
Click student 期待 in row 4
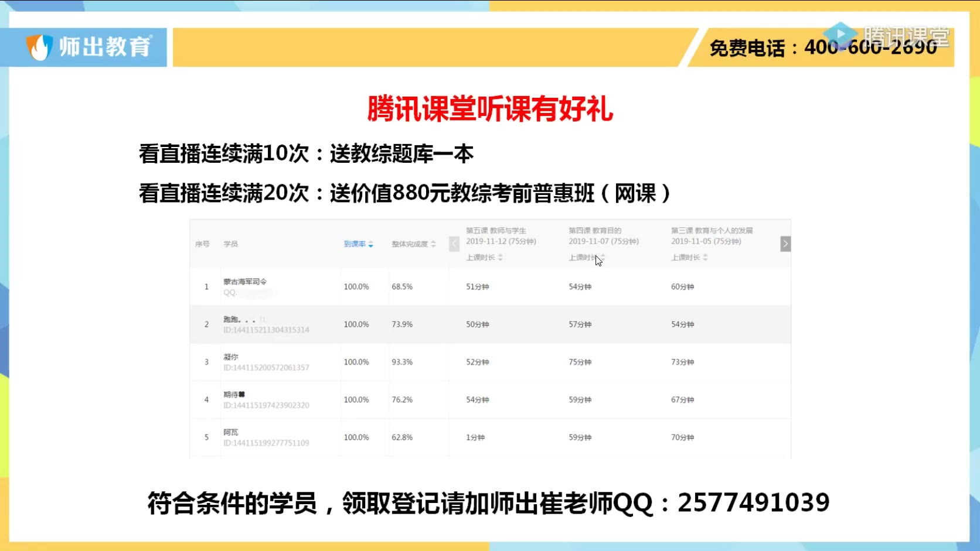coord(234,395)
